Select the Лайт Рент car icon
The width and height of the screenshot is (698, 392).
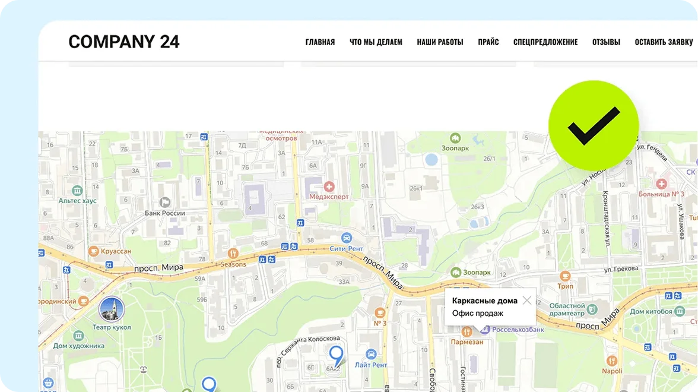[x=371, y=354]
